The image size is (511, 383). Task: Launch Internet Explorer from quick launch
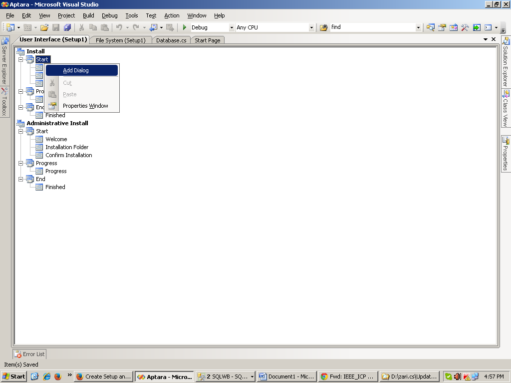click(x=46, y=377)
